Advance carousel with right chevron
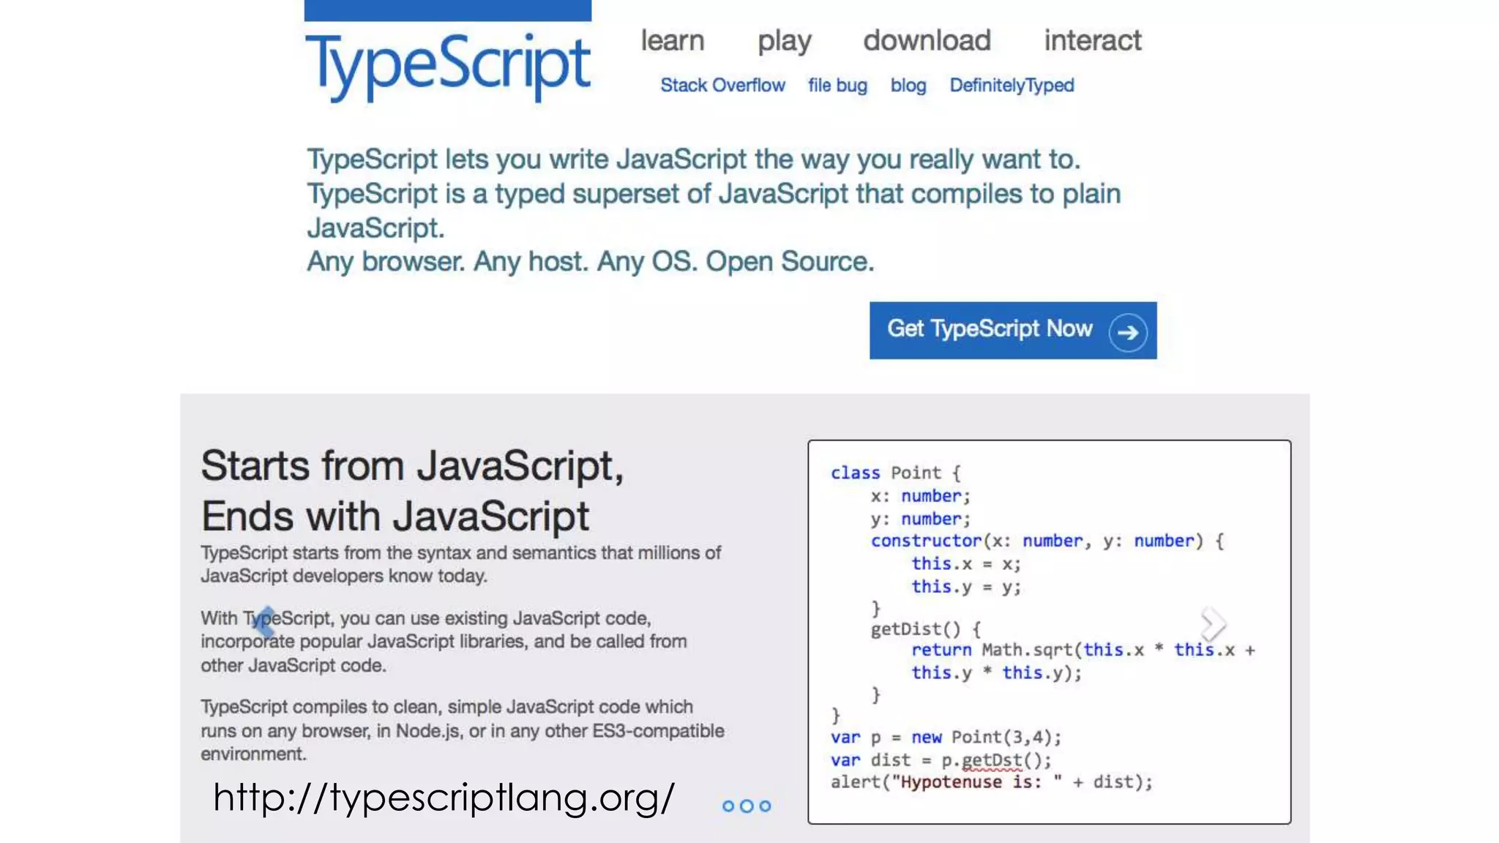The width and height of the screenshot is (1499, 843). (x=1213, y=624)
